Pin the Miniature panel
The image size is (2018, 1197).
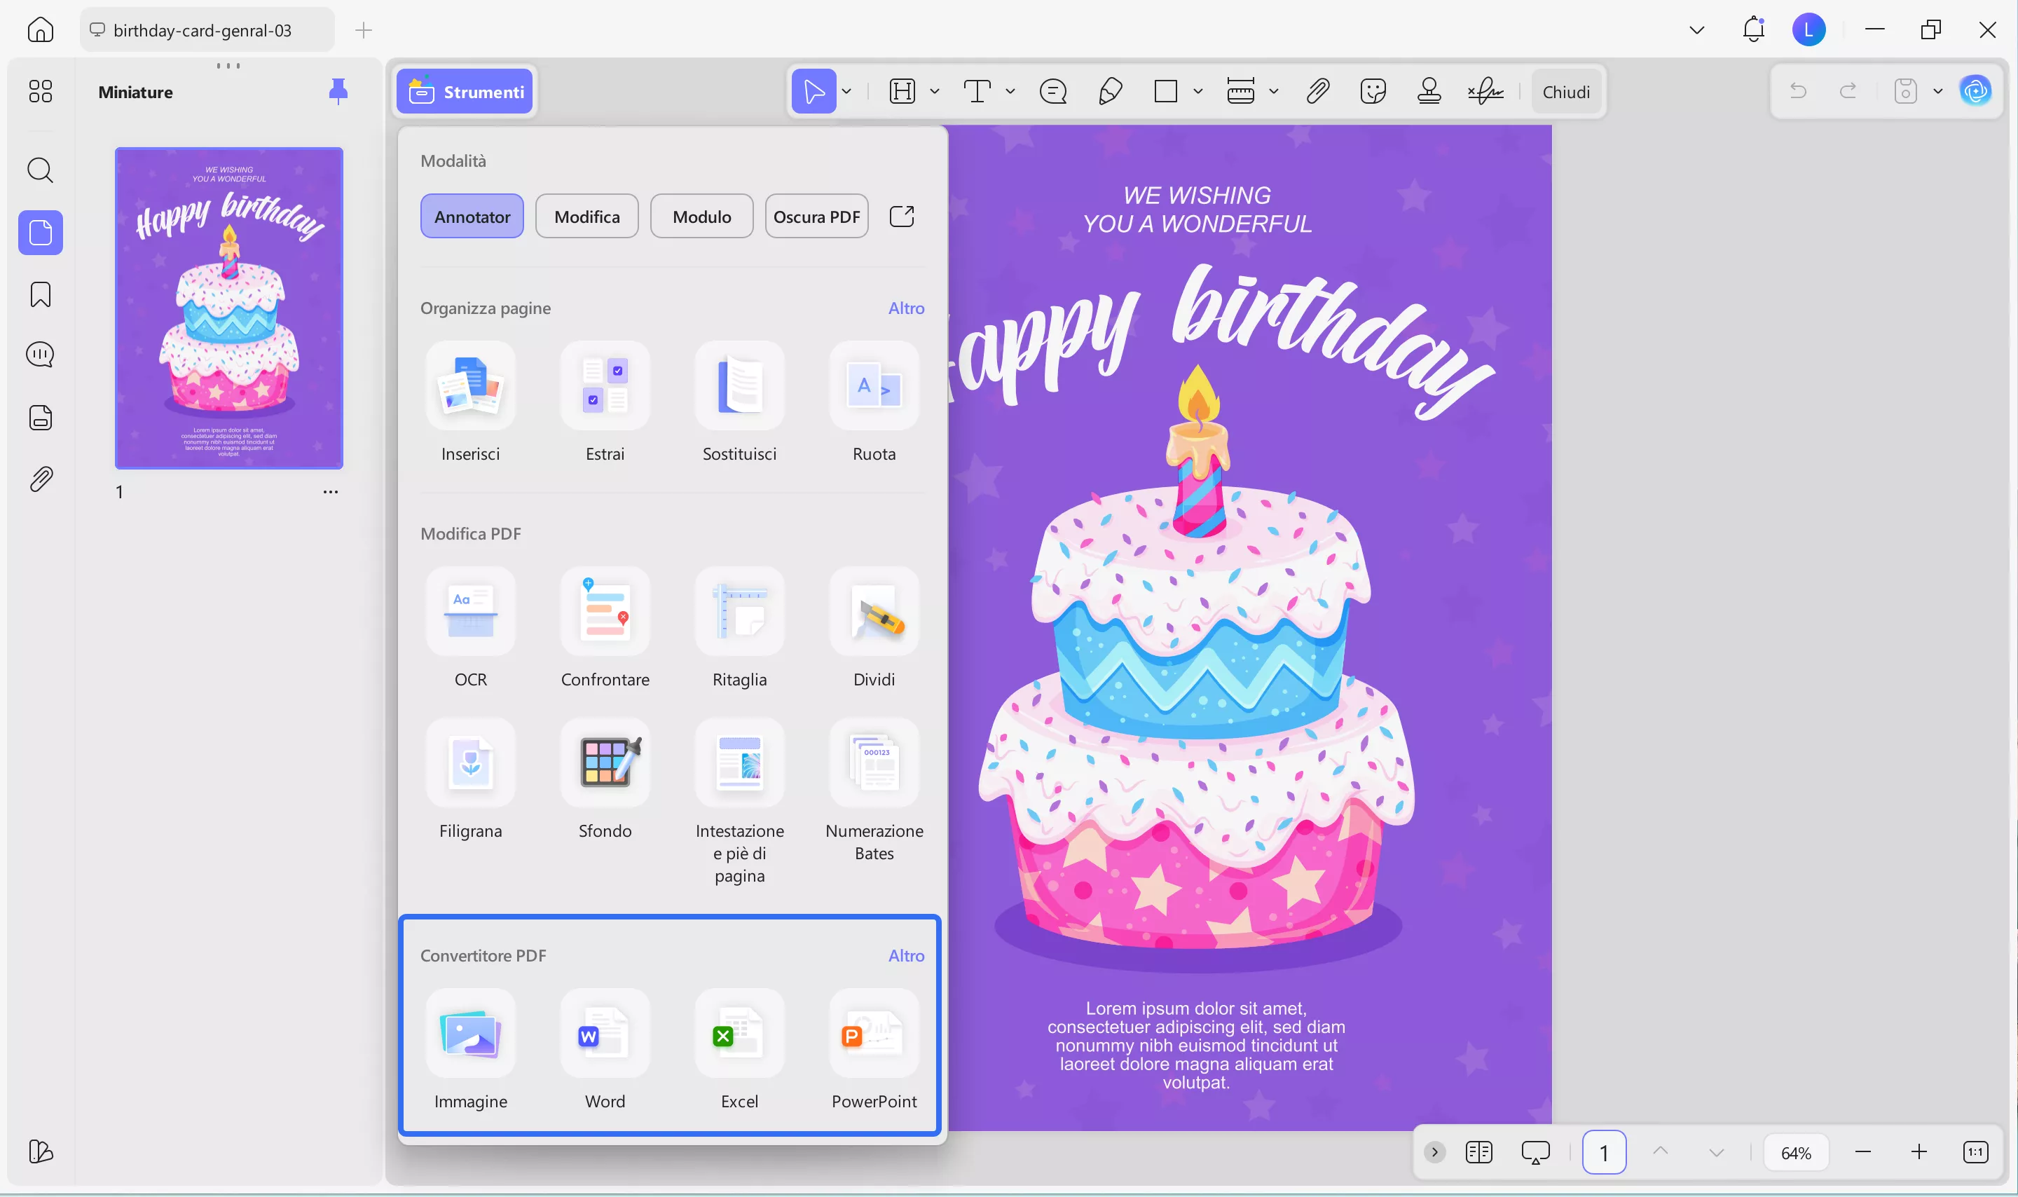click(338, 91)
